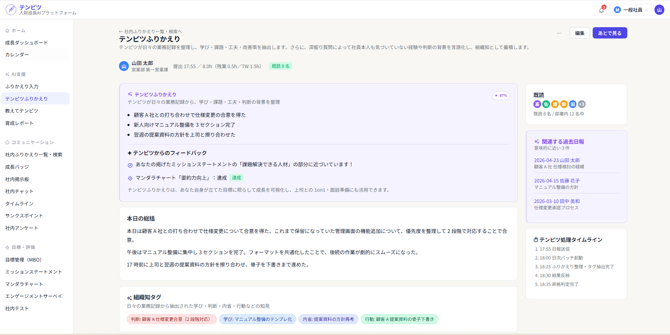The width and height of the screenshot is (670, 335).
Task: Click reader avatar 渡
Action: point(555,104)
